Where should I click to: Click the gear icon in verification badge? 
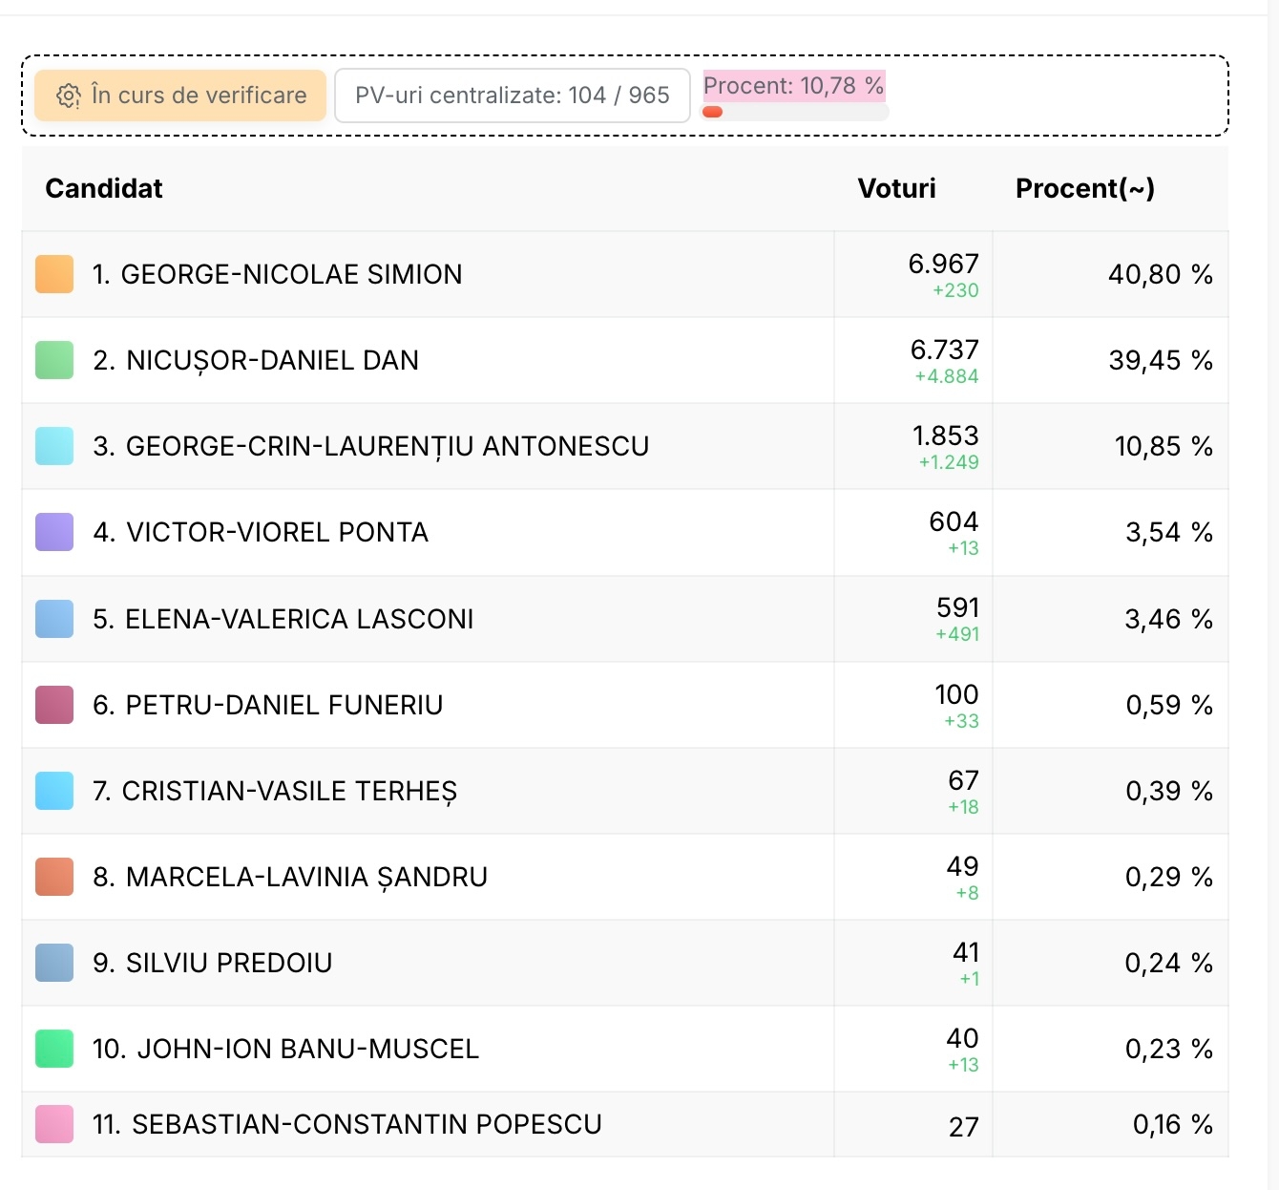[x=68, y=96]
